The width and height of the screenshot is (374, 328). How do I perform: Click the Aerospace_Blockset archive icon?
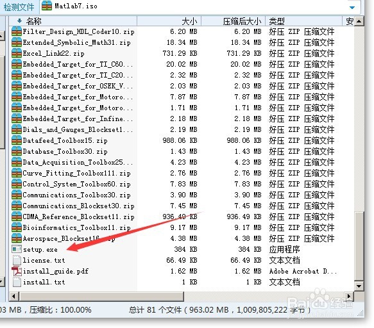click(17, 238)
